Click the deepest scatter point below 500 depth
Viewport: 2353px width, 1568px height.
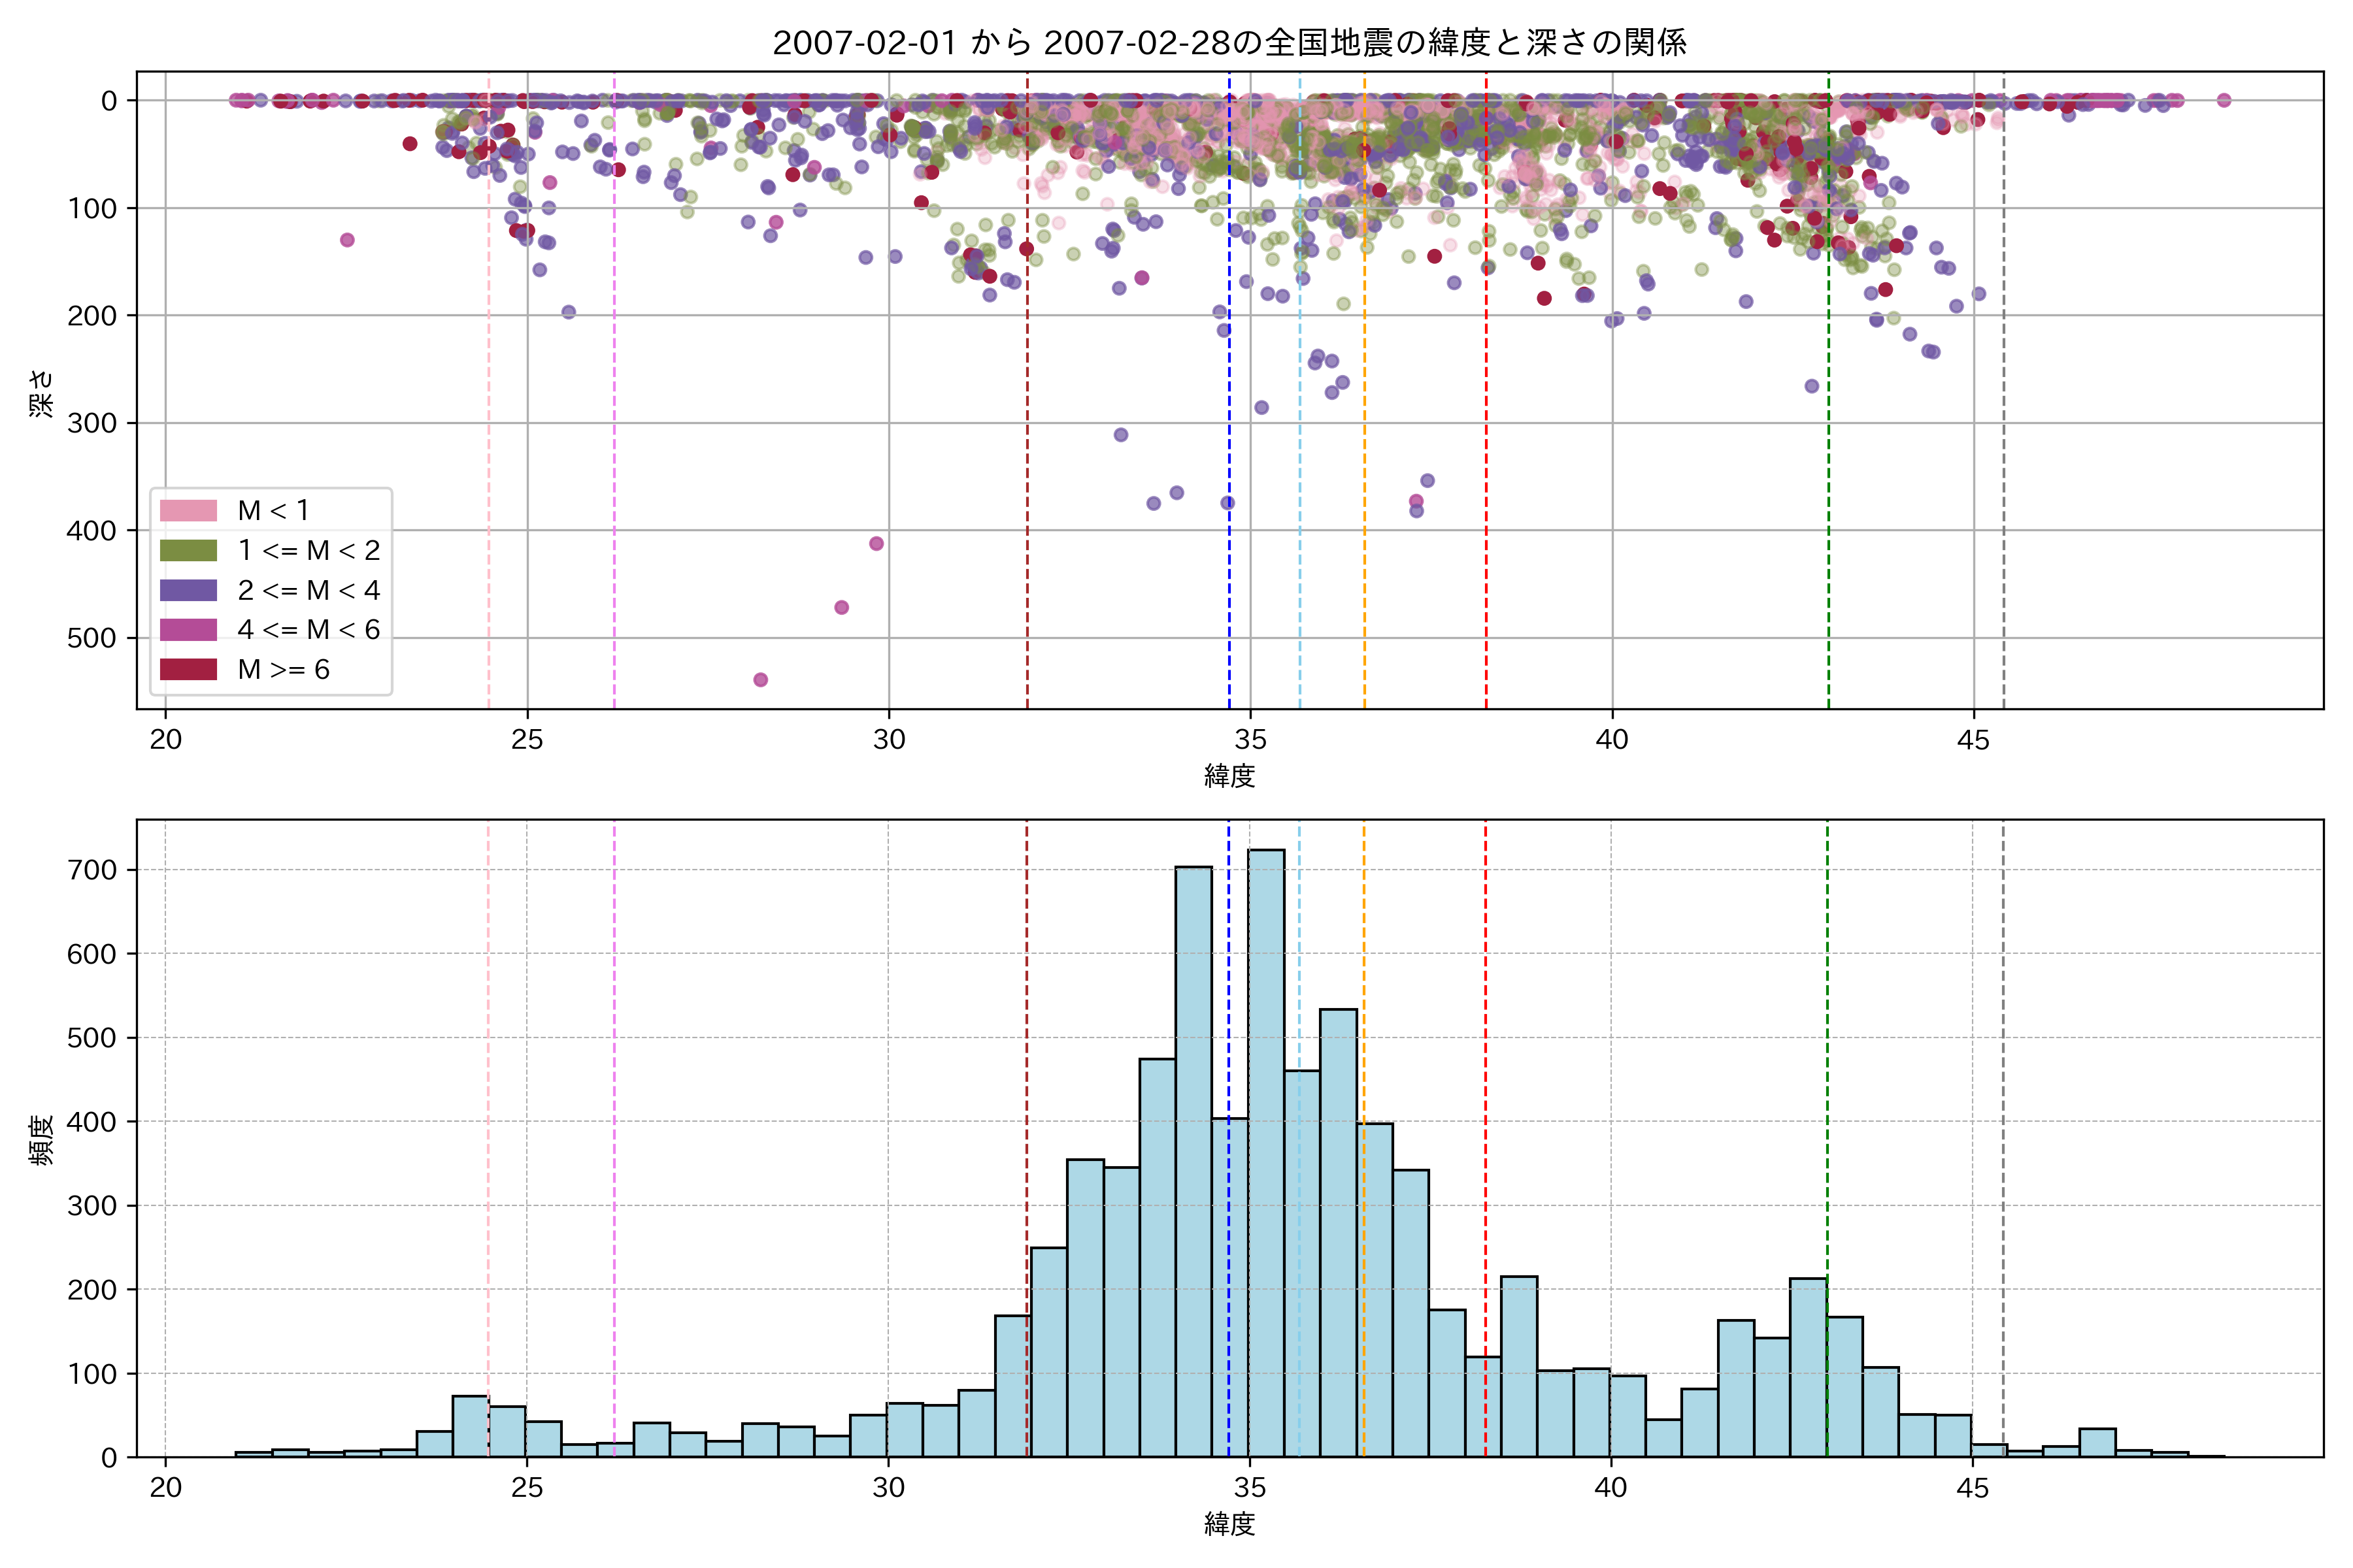coord(760,680)
